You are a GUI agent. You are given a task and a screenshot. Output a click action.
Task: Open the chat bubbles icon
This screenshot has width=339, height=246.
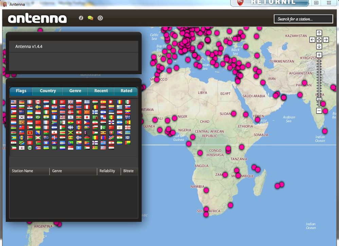[90, 18]
